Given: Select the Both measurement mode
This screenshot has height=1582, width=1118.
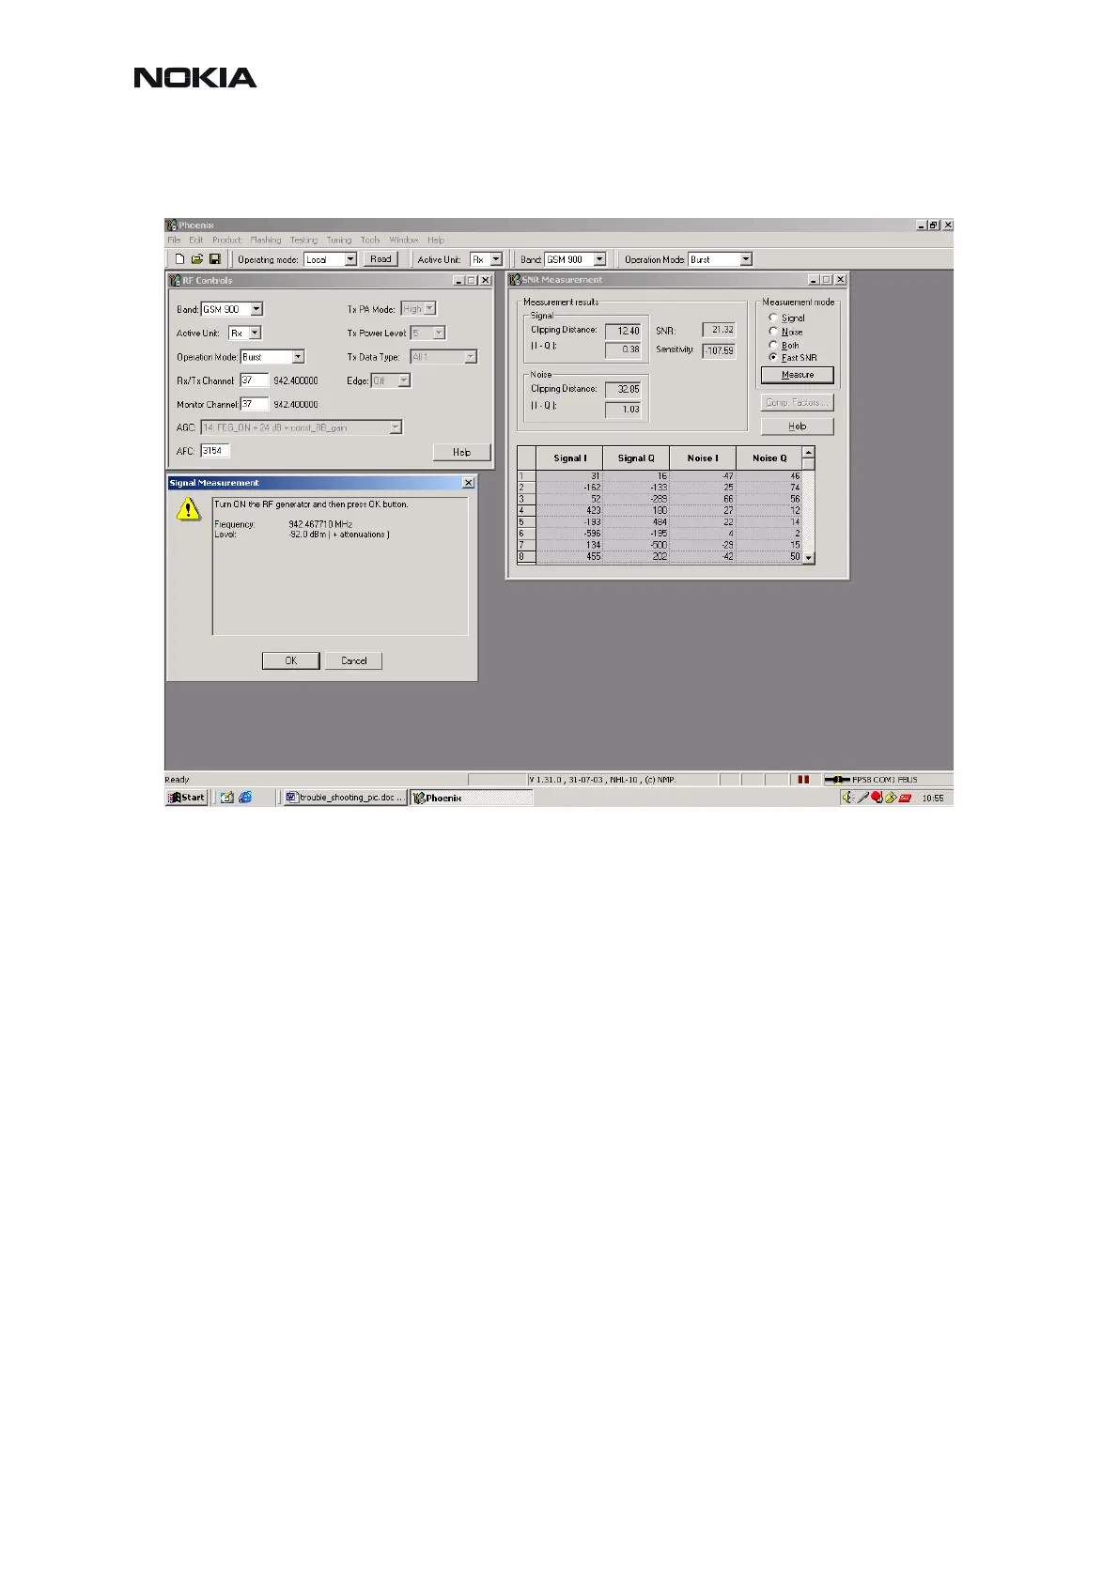Looking at the screenshot, I should 773,345.
